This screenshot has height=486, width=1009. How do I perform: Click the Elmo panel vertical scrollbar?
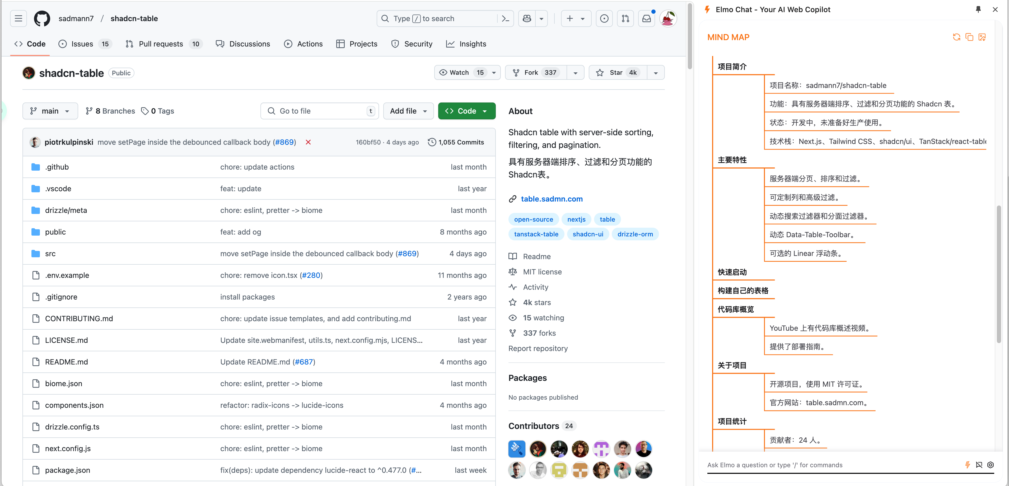999,274
